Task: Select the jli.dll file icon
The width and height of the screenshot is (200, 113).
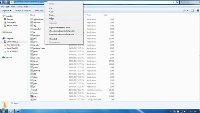Action: (x=32, y=90)
